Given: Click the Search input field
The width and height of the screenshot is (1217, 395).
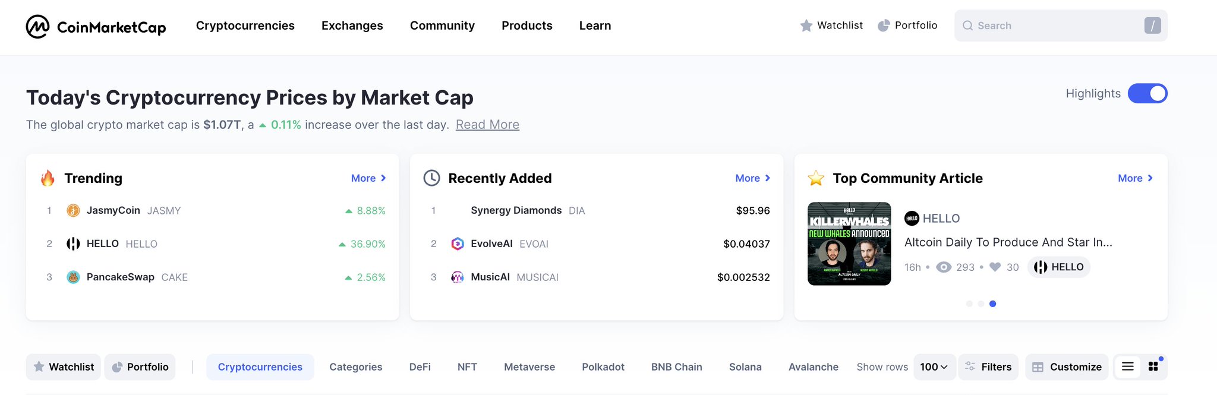Looking at the screenshot, I should pos(1061,26).
